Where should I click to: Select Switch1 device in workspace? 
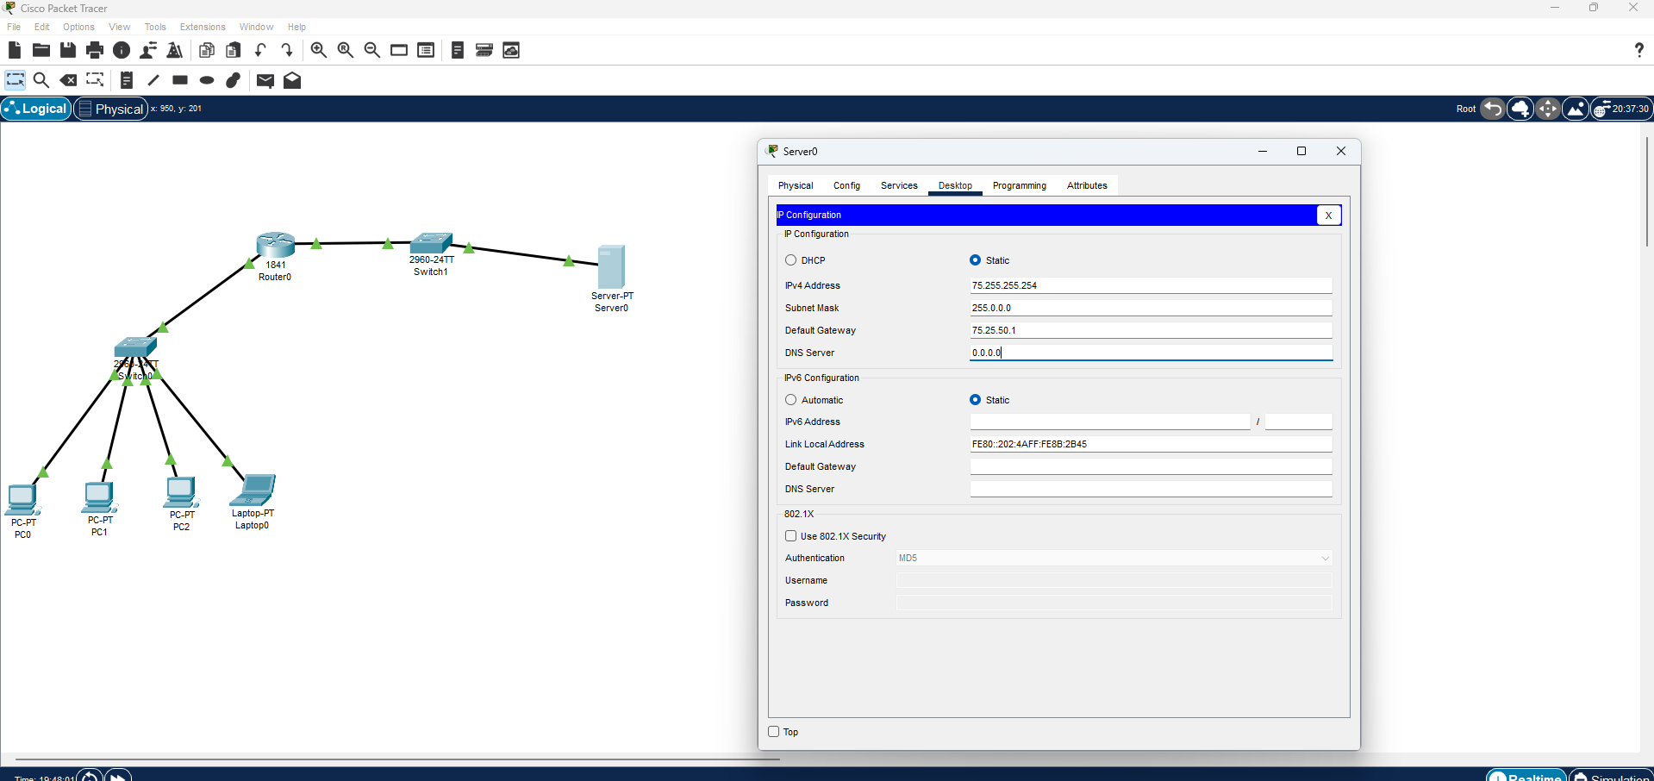[432, 243]
